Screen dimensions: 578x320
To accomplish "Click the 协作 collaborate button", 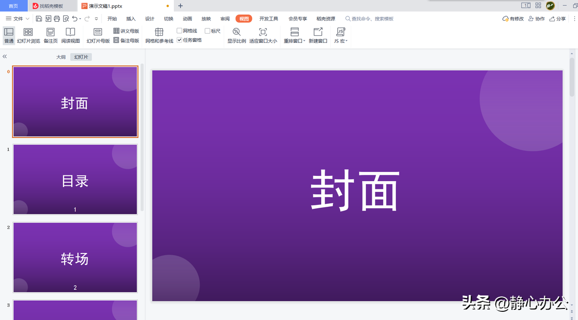I will (537, 19).
